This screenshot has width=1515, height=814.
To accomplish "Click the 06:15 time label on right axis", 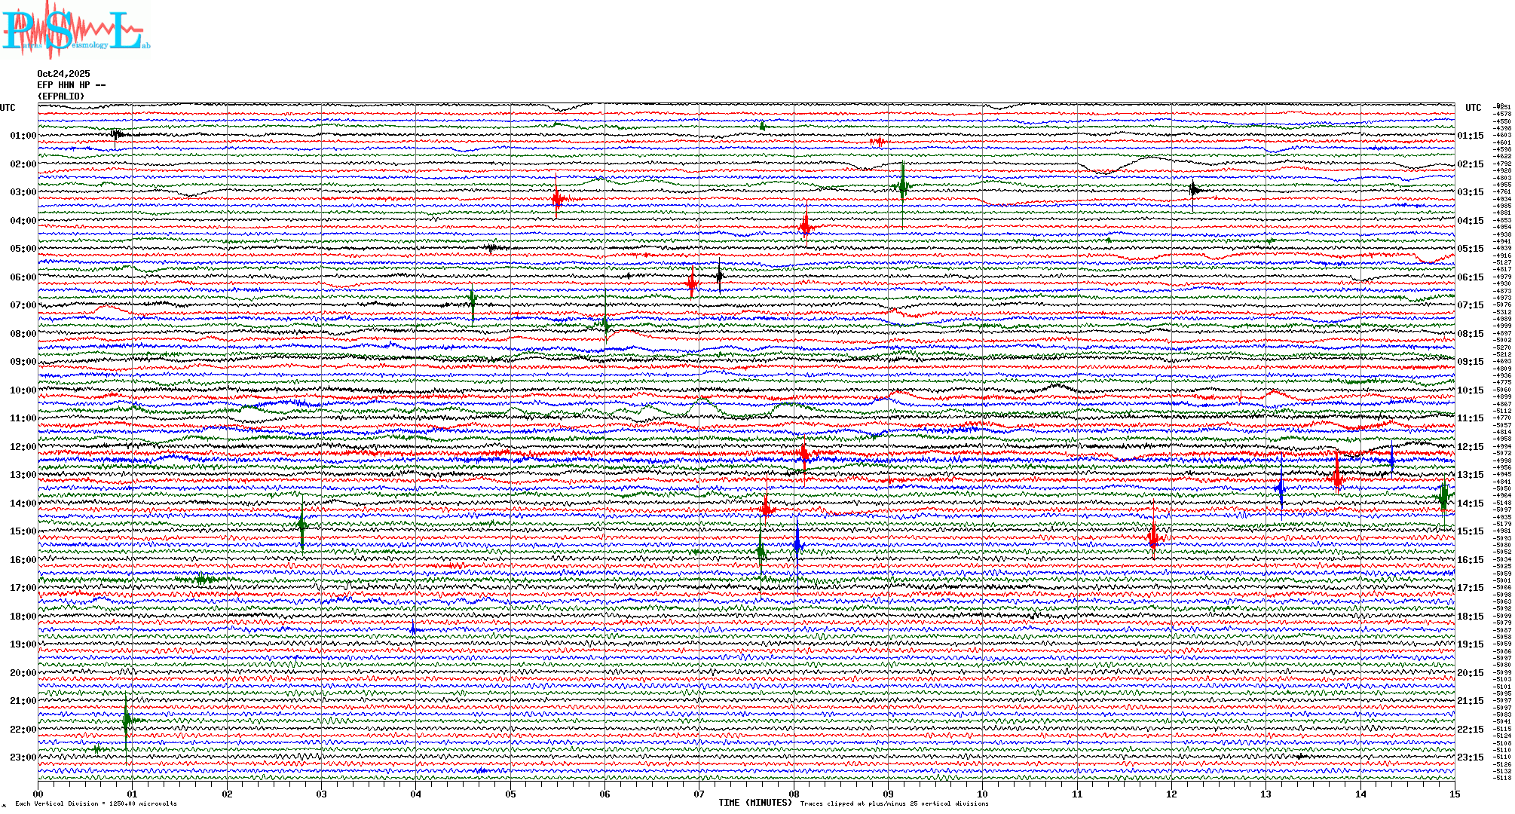I will point(1470,277).
